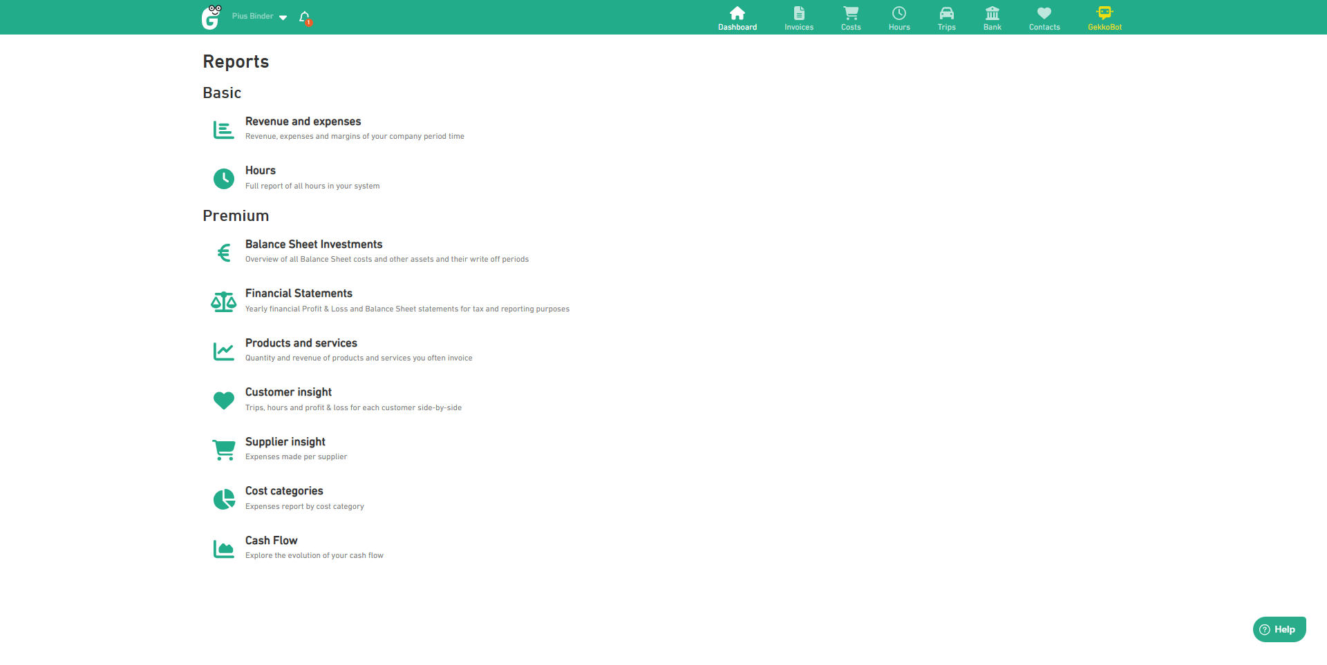Click the Gekko logo icon

tap(211, 17)
